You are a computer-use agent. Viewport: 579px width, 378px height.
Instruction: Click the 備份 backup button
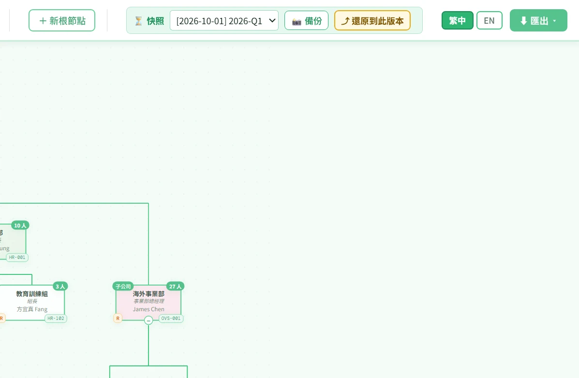point(307,21)
